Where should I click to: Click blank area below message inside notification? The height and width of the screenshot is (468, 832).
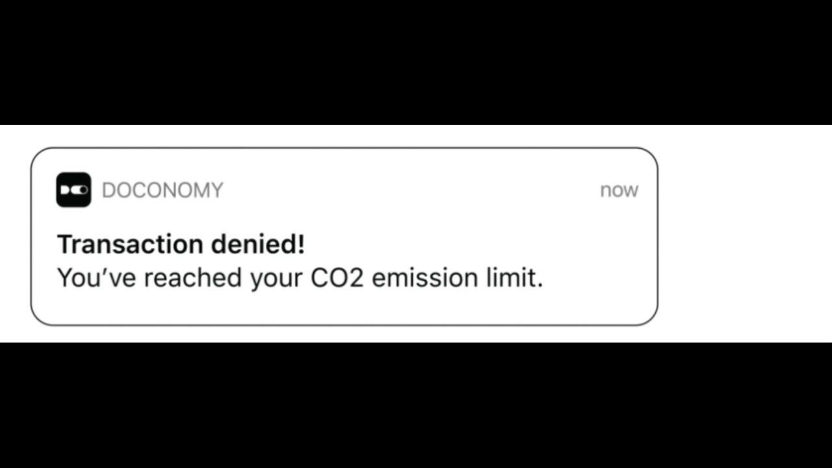pos(325,309)
